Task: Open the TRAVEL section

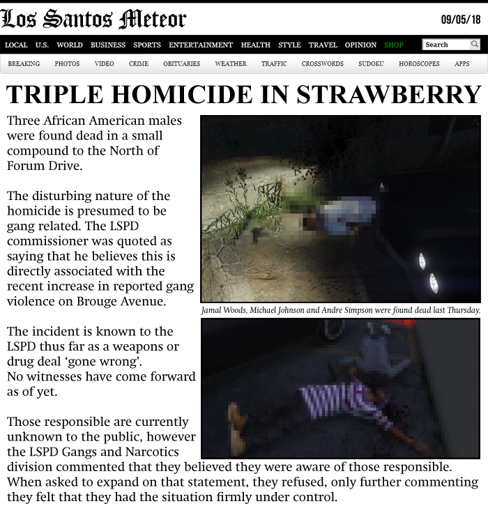Action: point(323,45)
